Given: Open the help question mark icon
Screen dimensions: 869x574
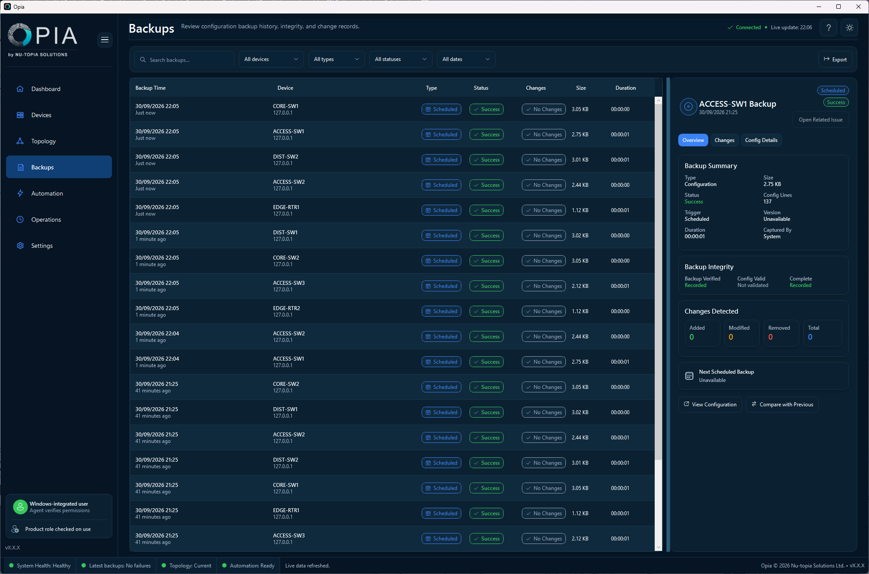Looking at the screenshot, I should pyautogui.click(x=828, y=27).
